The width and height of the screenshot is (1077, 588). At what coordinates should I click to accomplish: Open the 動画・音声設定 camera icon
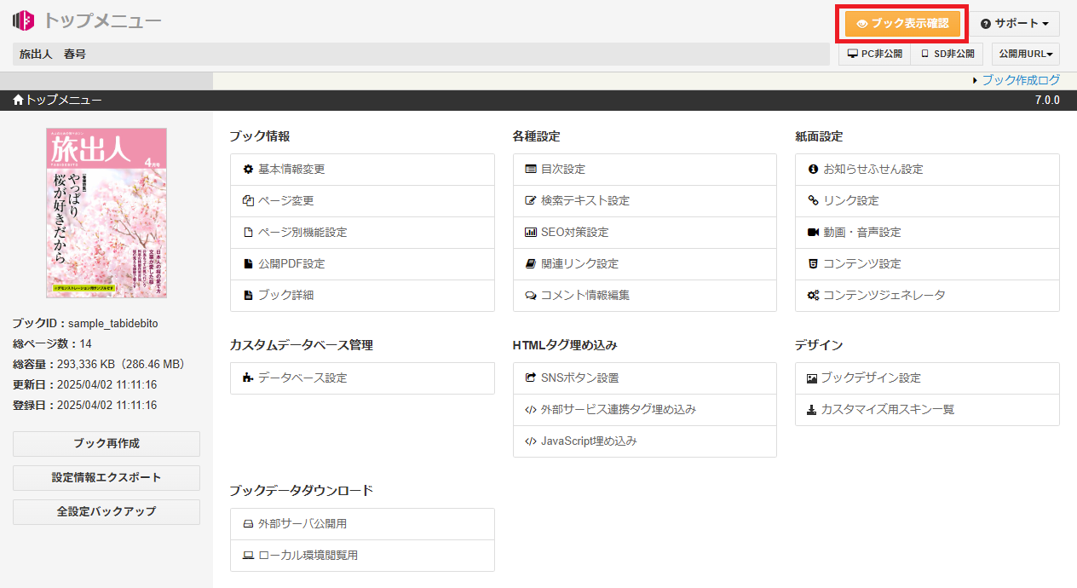pyautogui.click(x=812, y=232)
